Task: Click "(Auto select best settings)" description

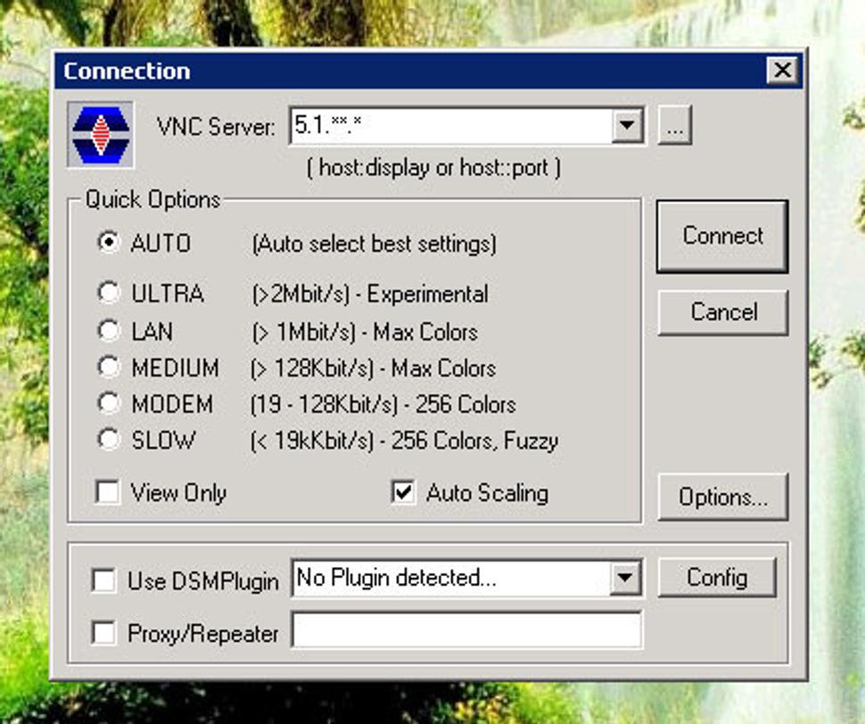Action: [374, 243]
